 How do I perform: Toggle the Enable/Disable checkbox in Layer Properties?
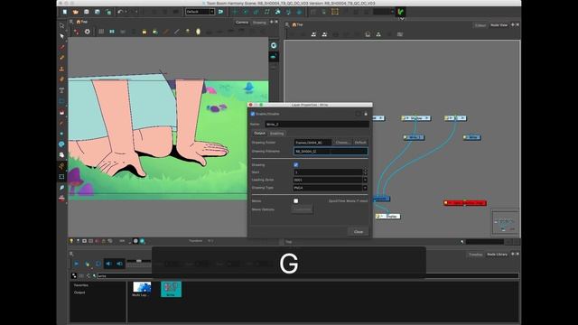(x=253, y=114)
